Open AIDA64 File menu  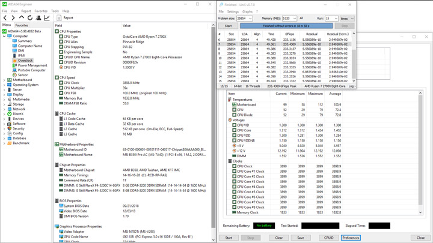point(5,11)
